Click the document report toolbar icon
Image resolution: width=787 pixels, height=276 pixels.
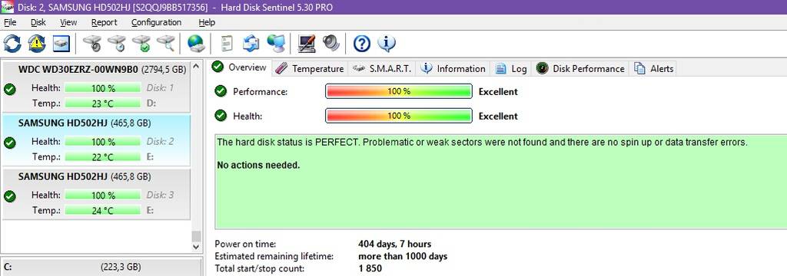coord(227,44)
